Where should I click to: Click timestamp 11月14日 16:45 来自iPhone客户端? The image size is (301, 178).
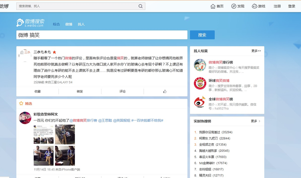click(x=57, y=169)
